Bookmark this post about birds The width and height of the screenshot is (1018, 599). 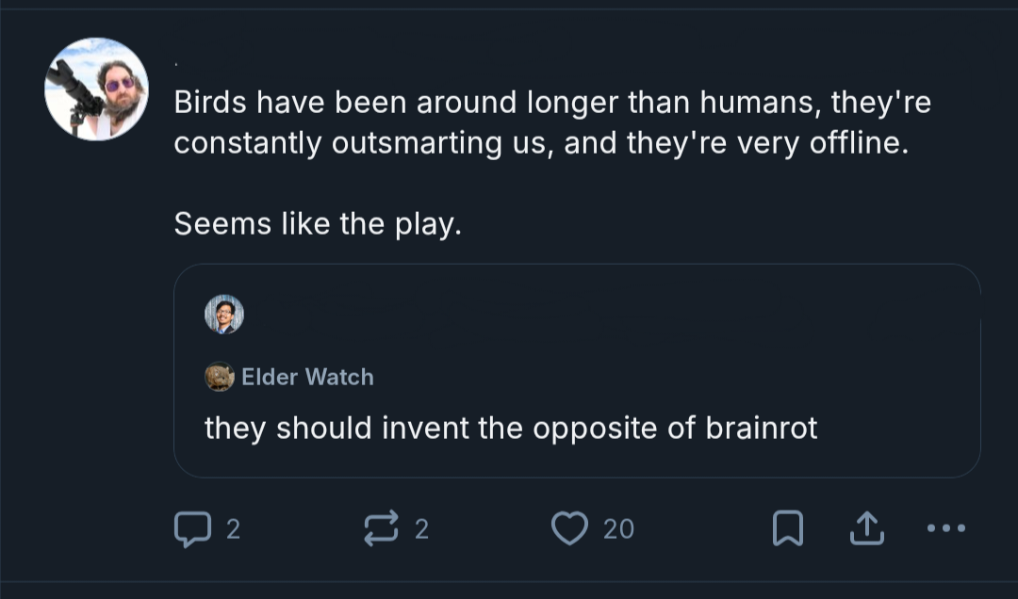tap(787, 529)
